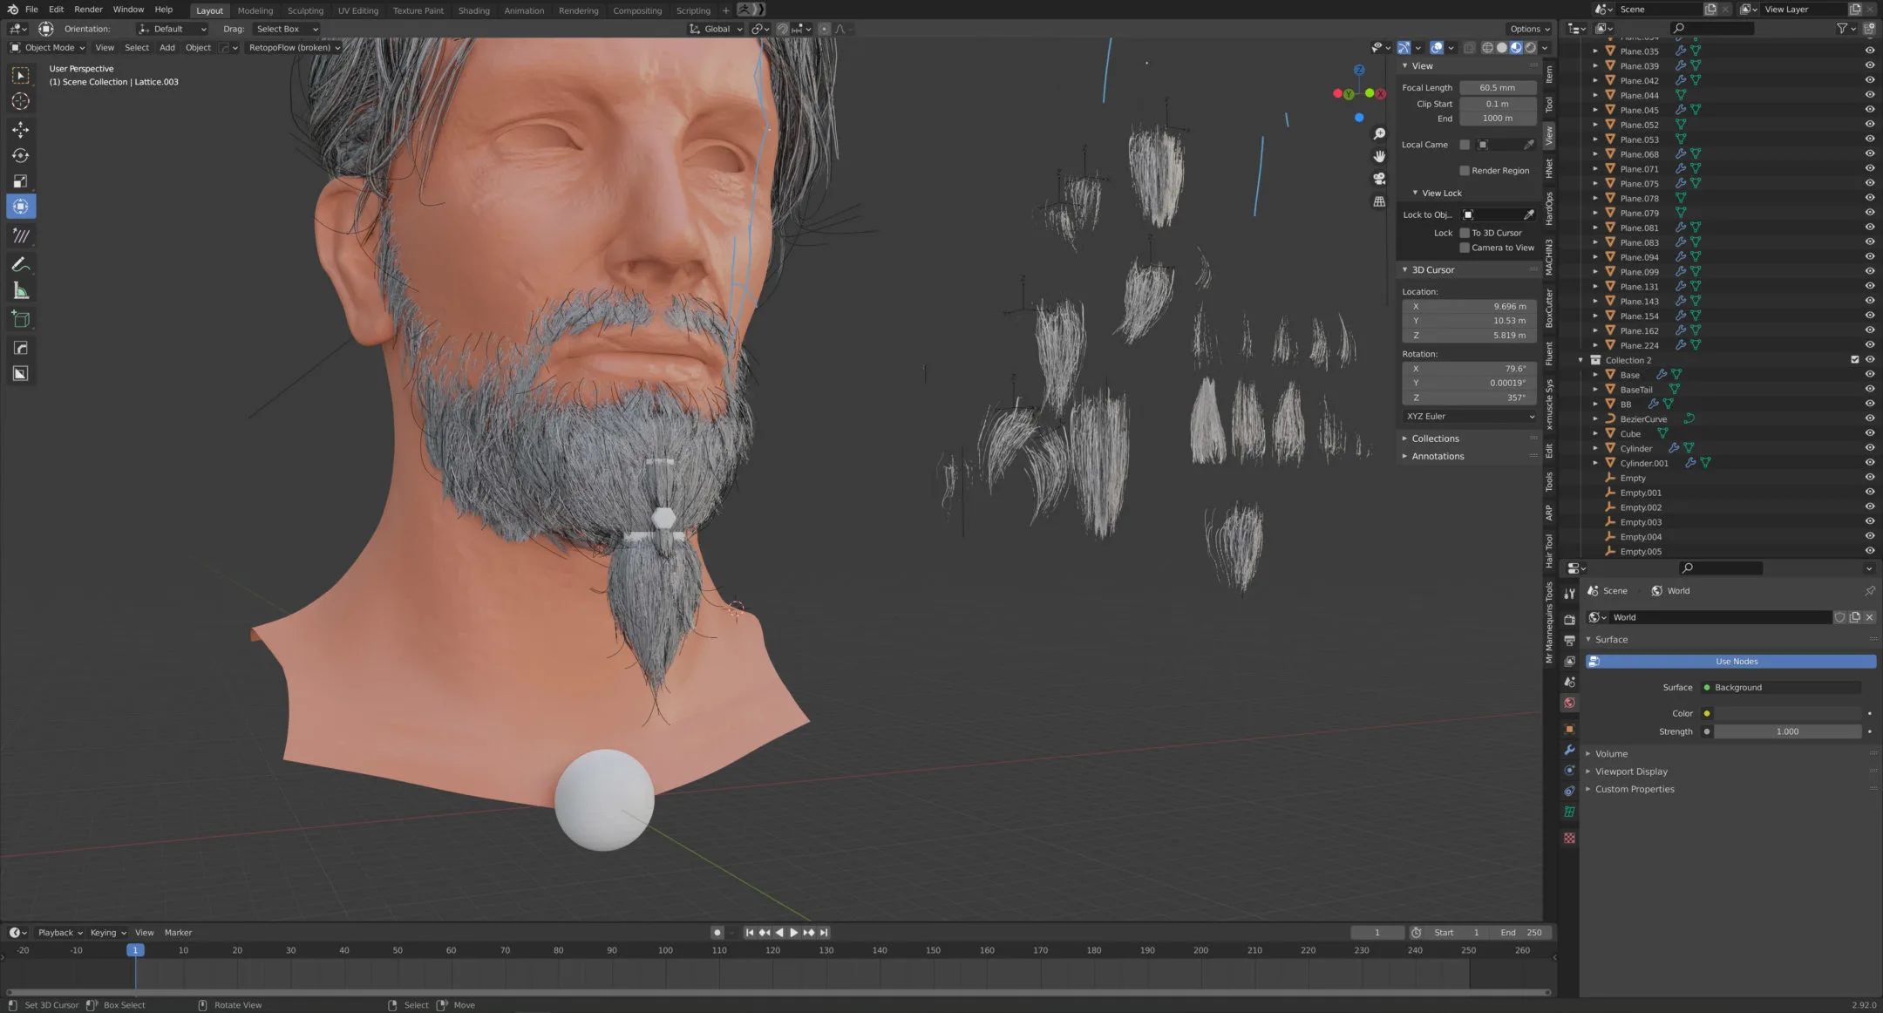Screen dimensions: 1883x1013
Task: Click the Focal Length field
Action: pos(1497,88)
